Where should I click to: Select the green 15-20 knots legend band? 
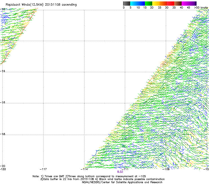click(149, 3)
